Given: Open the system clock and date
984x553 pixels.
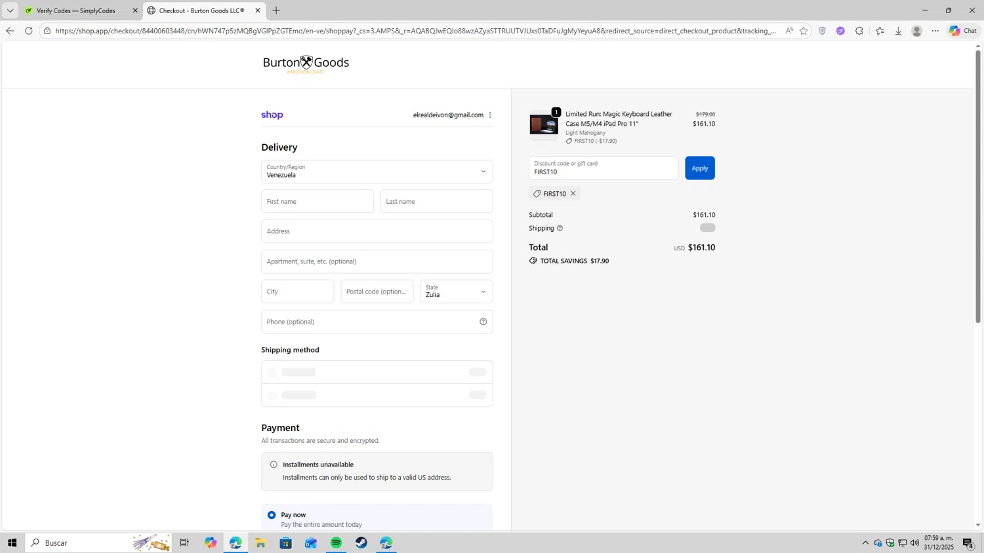Looking at the screenshot, I should (939, 543).
